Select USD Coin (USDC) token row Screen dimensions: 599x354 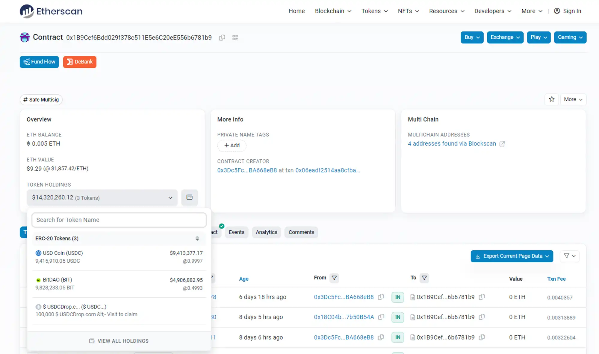point(119,257)
